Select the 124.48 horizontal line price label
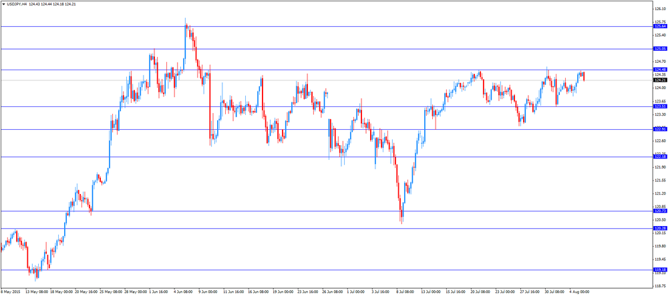Viewport: 668px width, 295px height. tap(659, 70)
